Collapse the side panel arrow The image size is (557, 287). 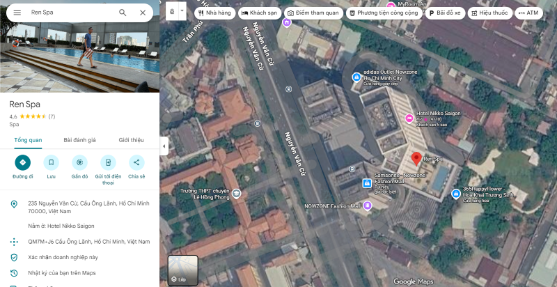(x=164, y=146)
